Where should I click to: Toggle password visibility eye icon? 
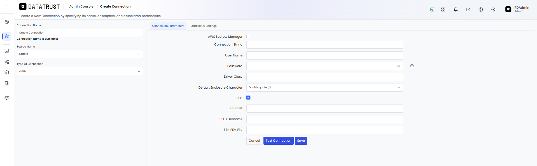click(399, 66)
